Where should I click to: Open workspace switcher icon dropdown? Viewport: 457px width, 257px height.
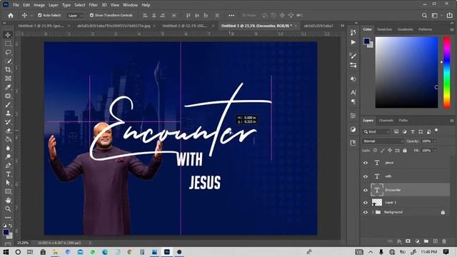tap(436, 16)
